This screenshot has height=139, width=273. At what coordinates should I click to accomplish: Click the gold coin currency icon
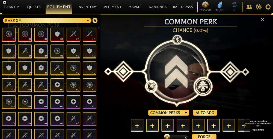pyautogui.click(x=205, y=5)
